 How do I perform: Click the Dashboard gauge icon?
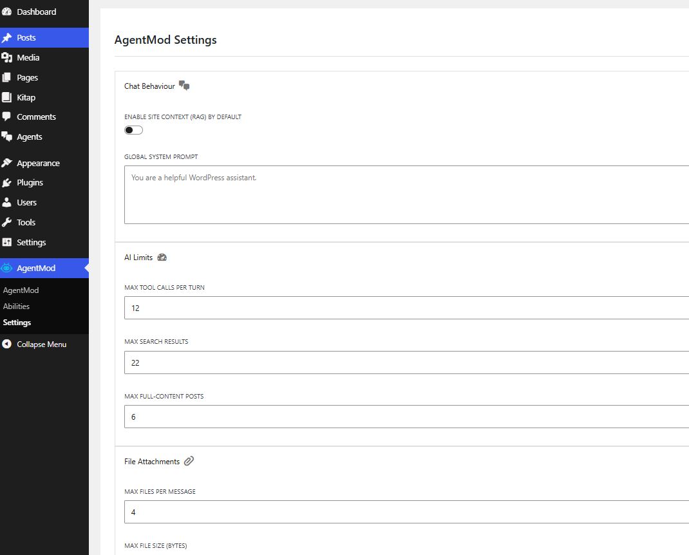pos(6,12)
